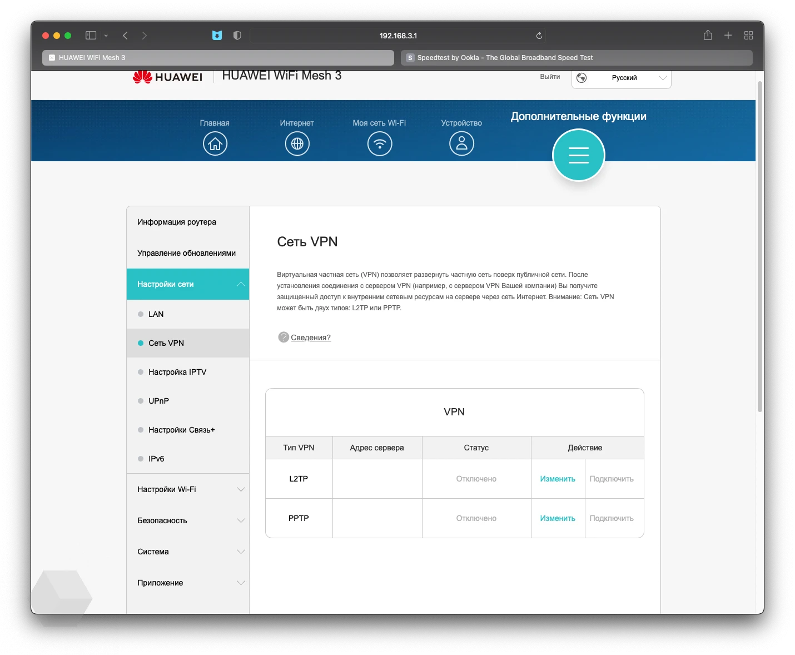Image resolution: width=795 pixels, height=655 pixels.
Task: Click the privacy report shield icon
Action: (x=237, y=36)
